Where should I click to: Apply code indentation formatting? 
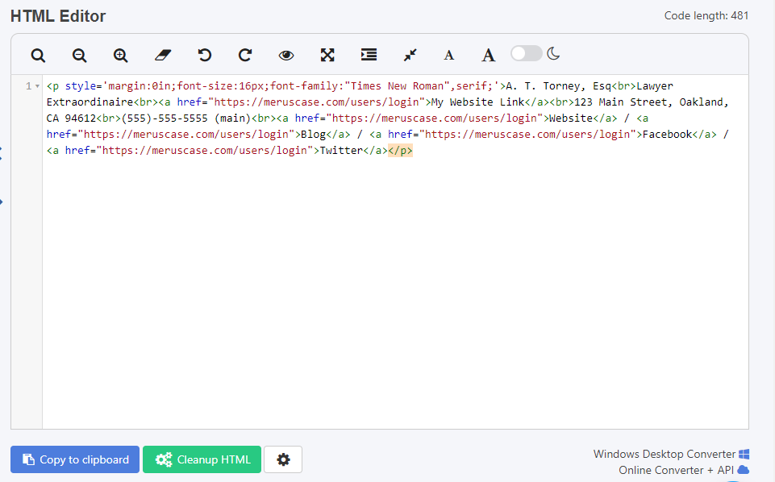point(369,55)
